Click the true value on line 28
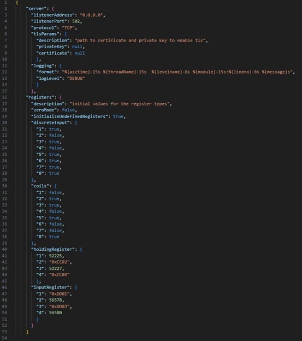Viewport: 302px width, 341px height. (x=54, y=173)
